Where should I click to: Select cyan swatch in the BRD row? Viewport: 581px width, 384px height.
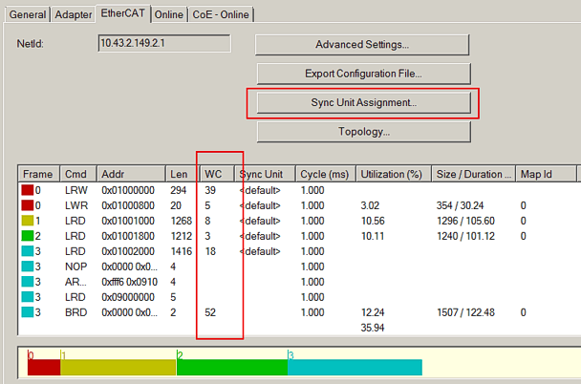click(x=27, y=312)
